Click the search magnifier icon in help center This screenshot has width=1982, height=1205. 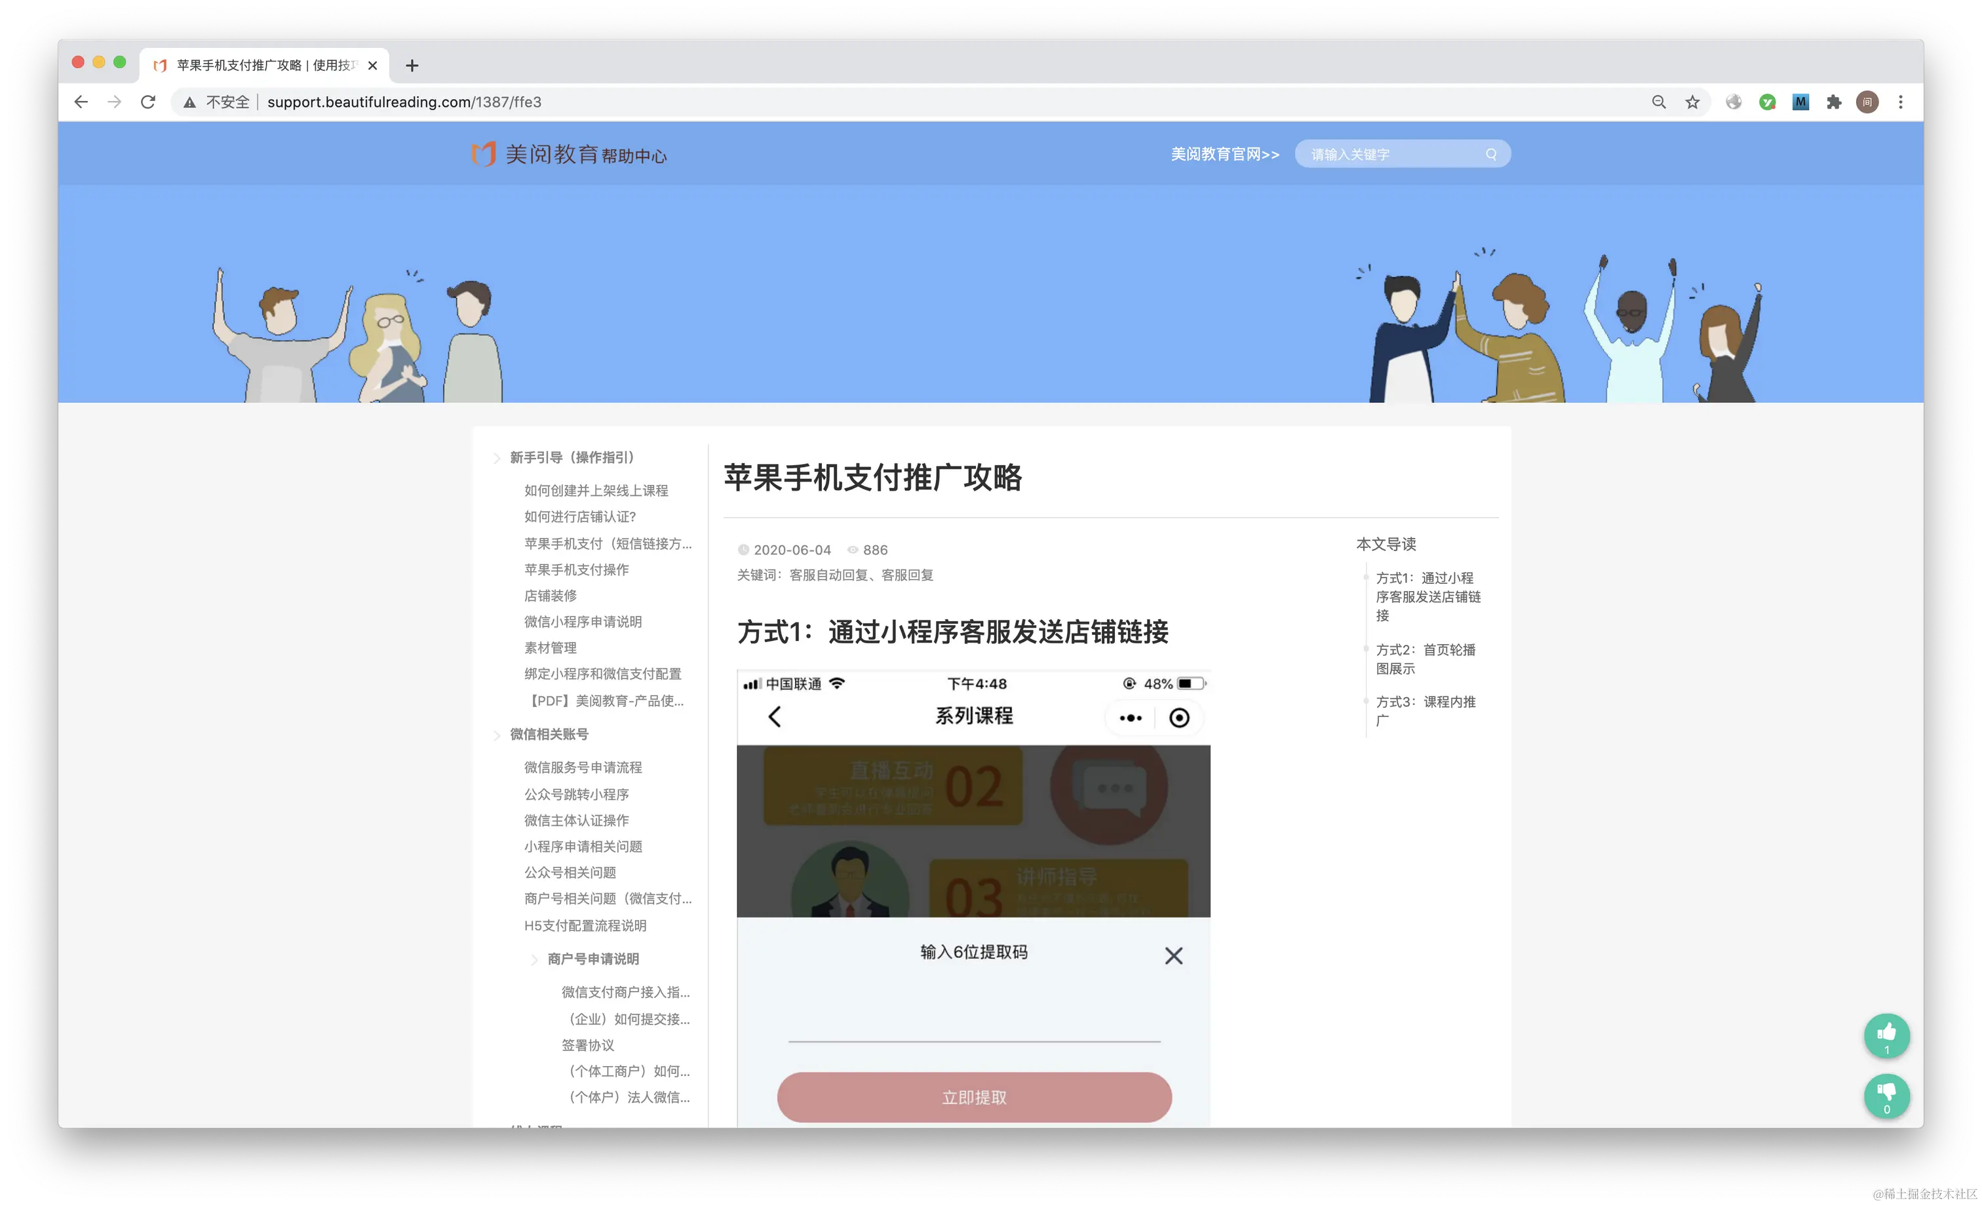pos(1490,155)
